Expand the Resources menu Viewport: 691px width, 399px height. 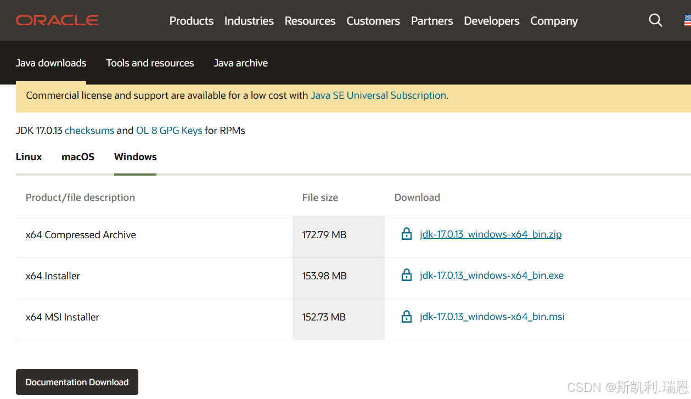pyautogui.click(x=310, y=21)
